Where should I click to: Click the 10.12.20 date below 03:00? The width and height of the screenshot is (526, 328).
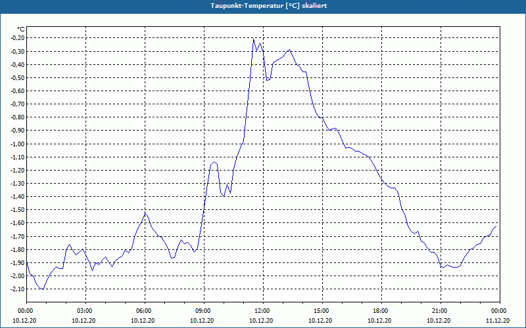[x=84, y=321]
